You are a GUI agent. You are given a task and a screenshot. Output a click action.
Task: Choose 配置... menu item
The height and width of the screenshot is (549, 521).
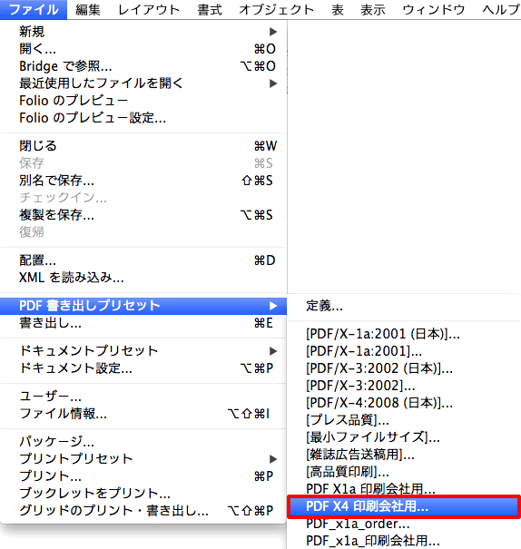(143, 260)
